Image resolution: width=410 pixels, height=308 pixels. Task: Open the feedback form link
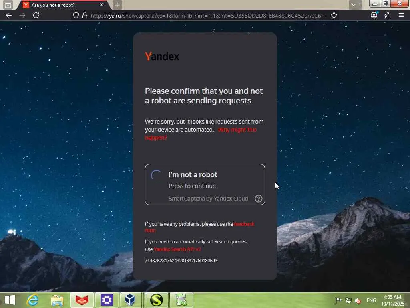(x=199, y=227)
